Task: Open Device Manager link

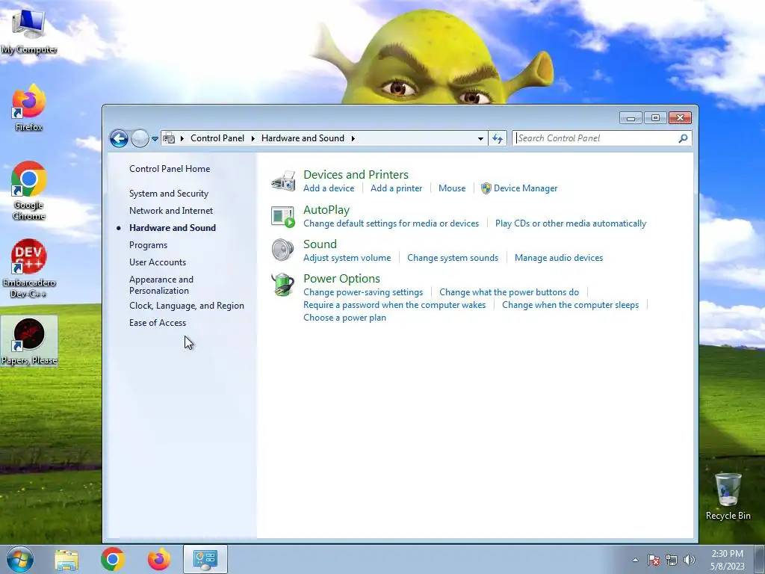Action: pos(525,188)
